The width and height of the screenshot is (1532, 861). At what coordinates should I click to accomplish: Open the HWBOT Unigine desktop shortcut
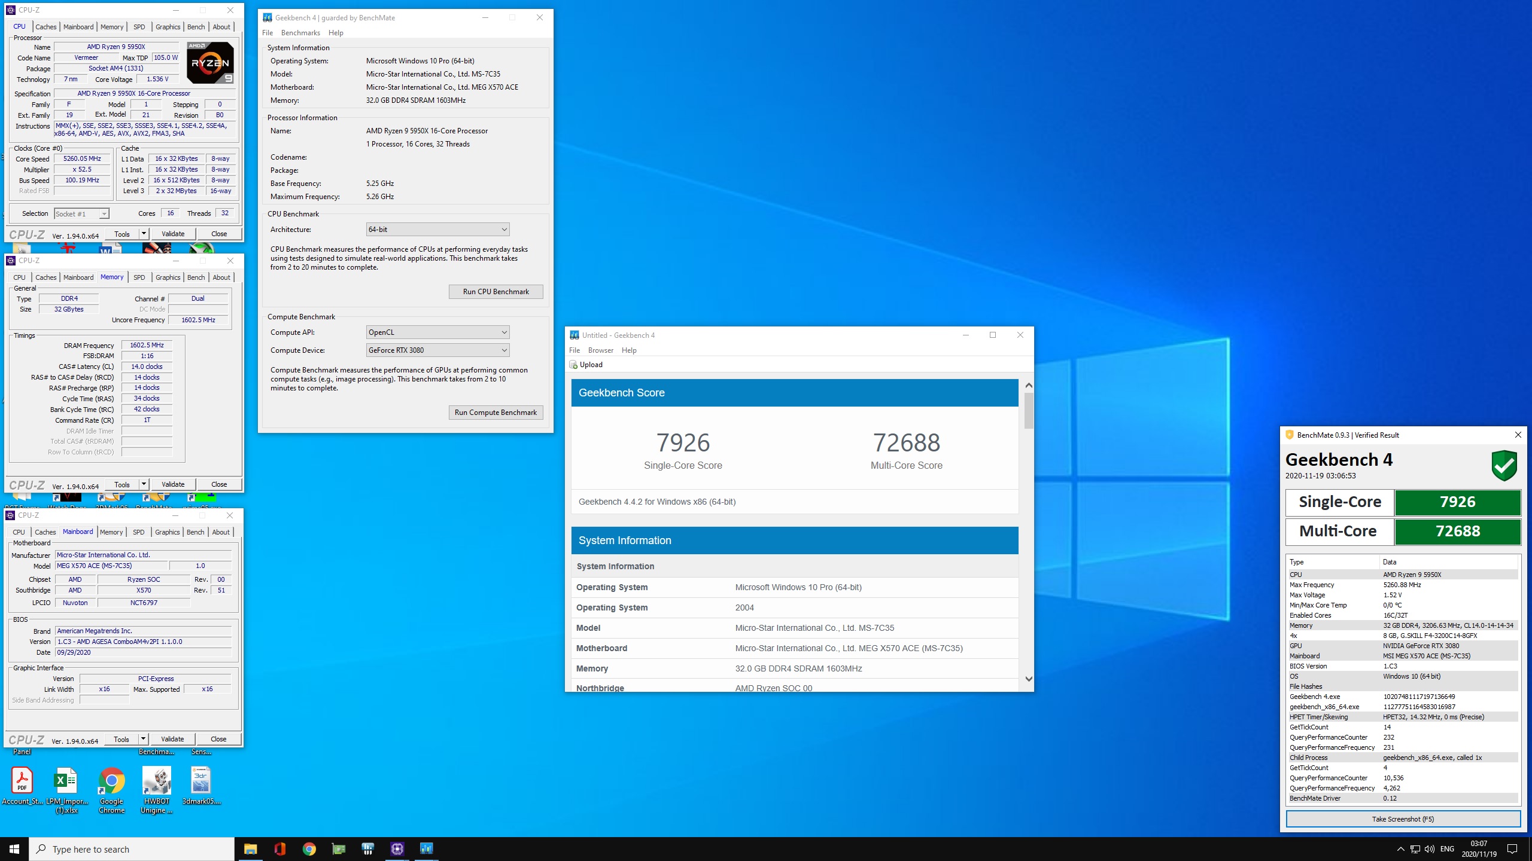[x=157, y=790]
